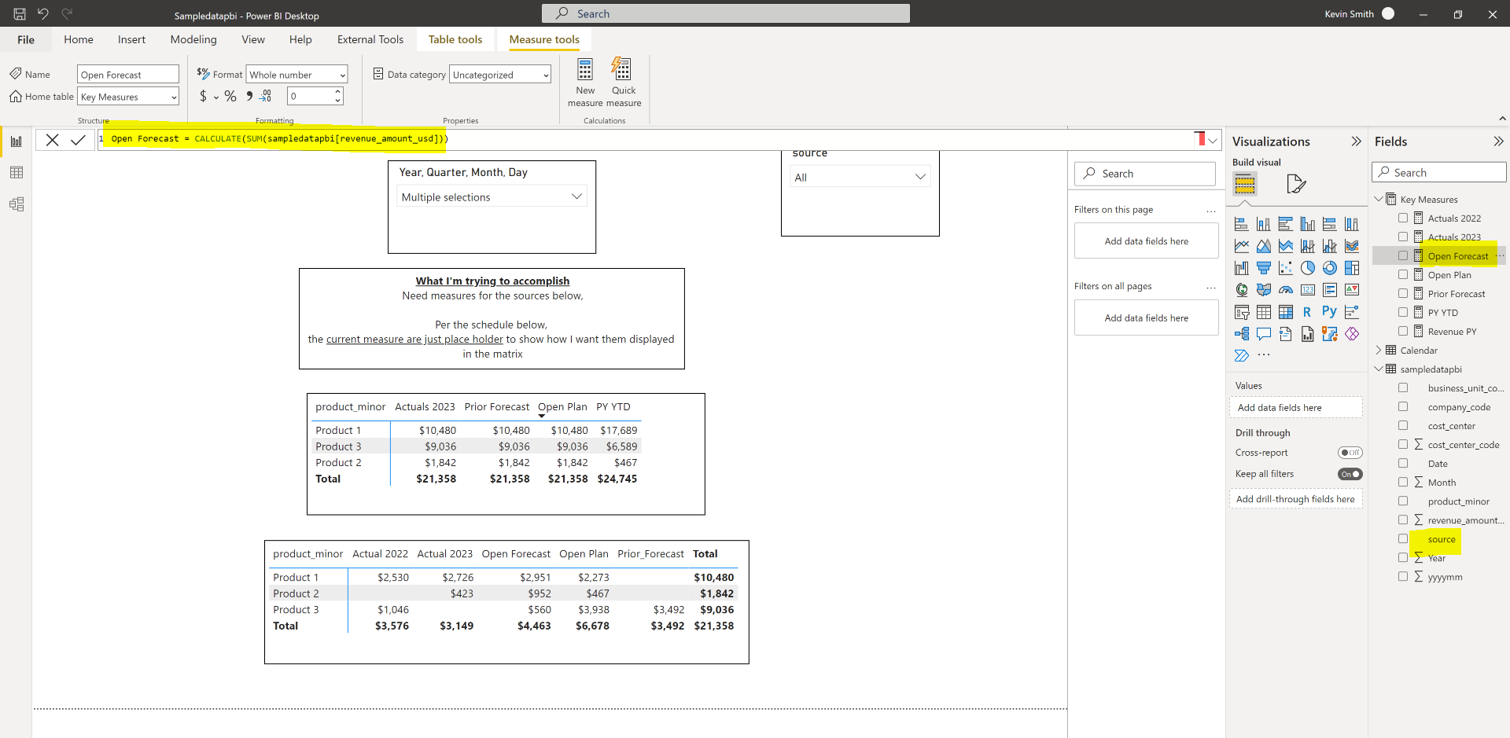Add the Q&A visual
The width and height of the screenshot is (1510, 738).
(1263, 334)
